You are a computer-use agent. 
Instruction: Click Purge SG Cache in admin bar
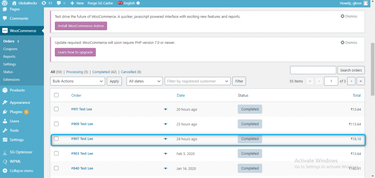[100, 3]
